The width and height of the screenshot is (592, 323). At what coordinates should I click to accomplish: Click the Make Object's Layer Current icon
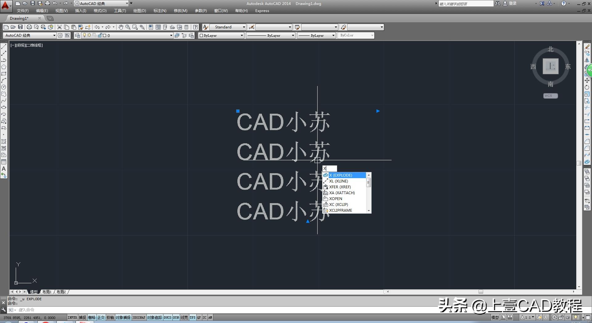tap(177, 35)
